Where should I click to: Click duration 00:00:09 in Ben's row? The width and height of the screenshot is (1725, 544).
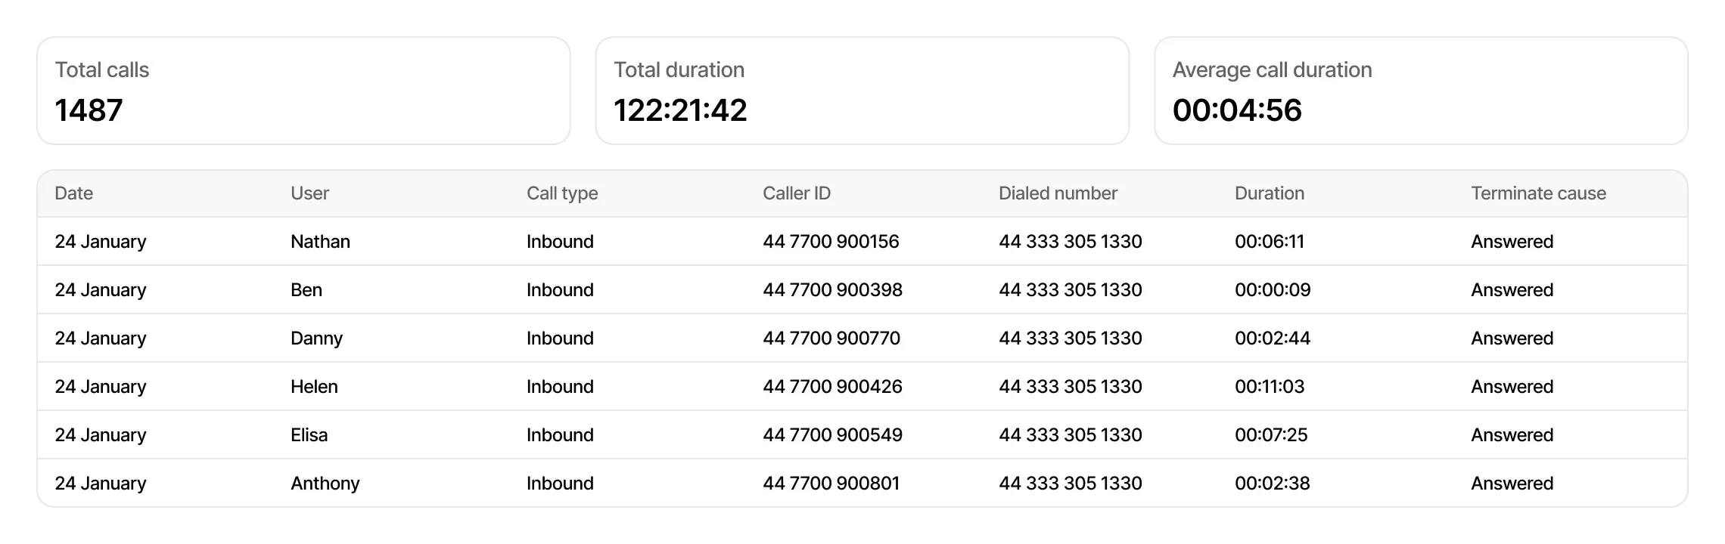1273,290
